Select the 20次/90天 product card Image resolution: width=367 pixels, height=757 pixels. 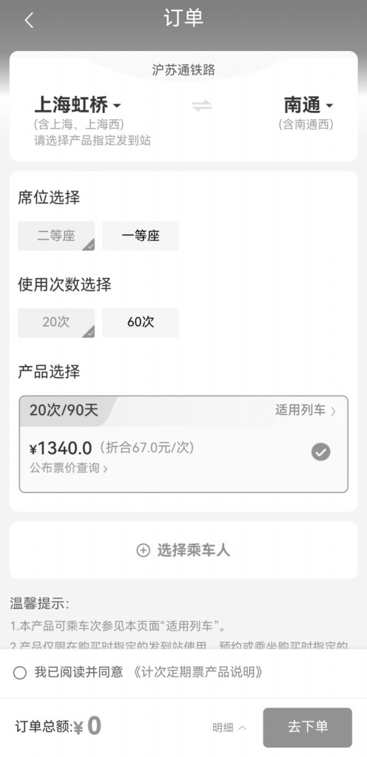tap(183, 444)
